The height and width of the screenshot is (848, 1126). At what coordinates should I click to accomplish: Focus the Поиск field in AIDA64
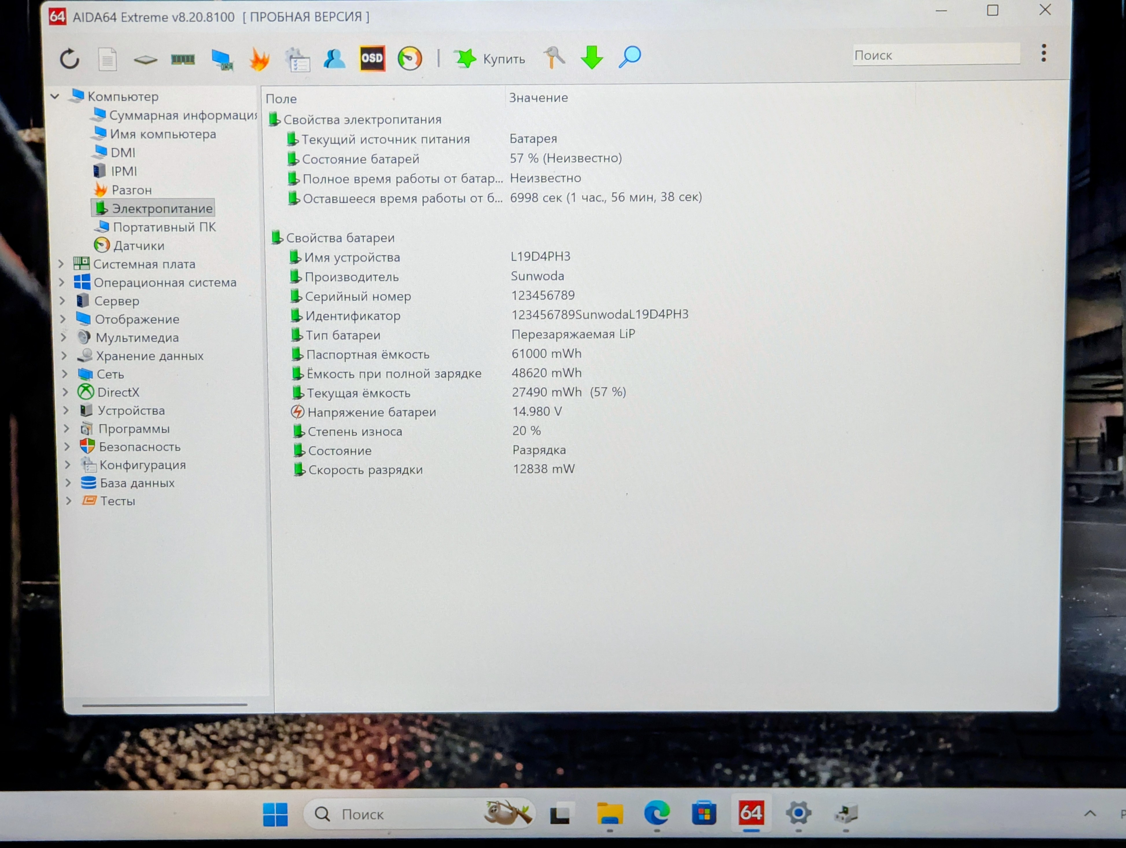click(936, 54)
